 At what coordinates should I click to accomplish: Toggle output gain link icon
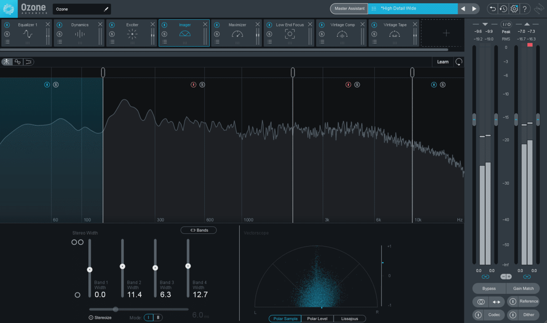pos(527,277)
